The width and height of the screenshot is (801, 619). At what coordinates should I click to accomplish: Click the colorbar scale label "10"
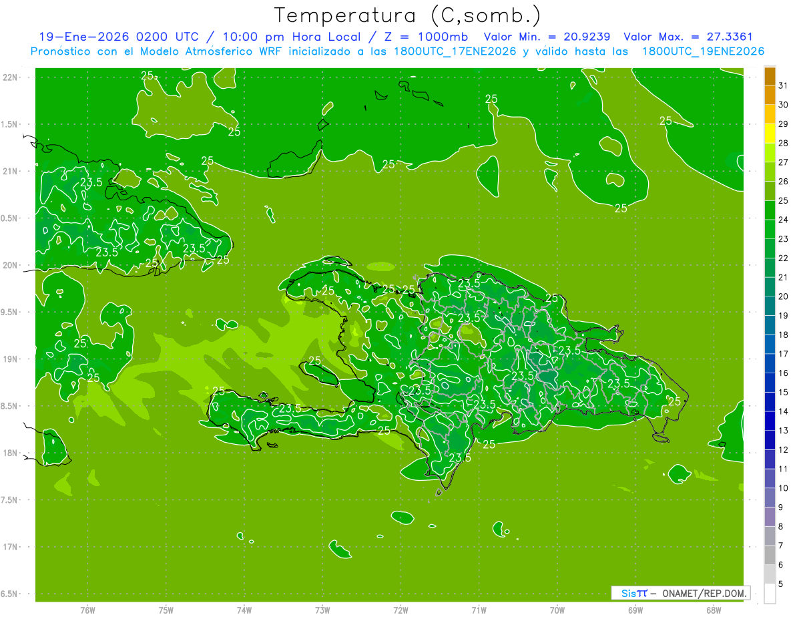pyautogui.click(x=783, y=488)
